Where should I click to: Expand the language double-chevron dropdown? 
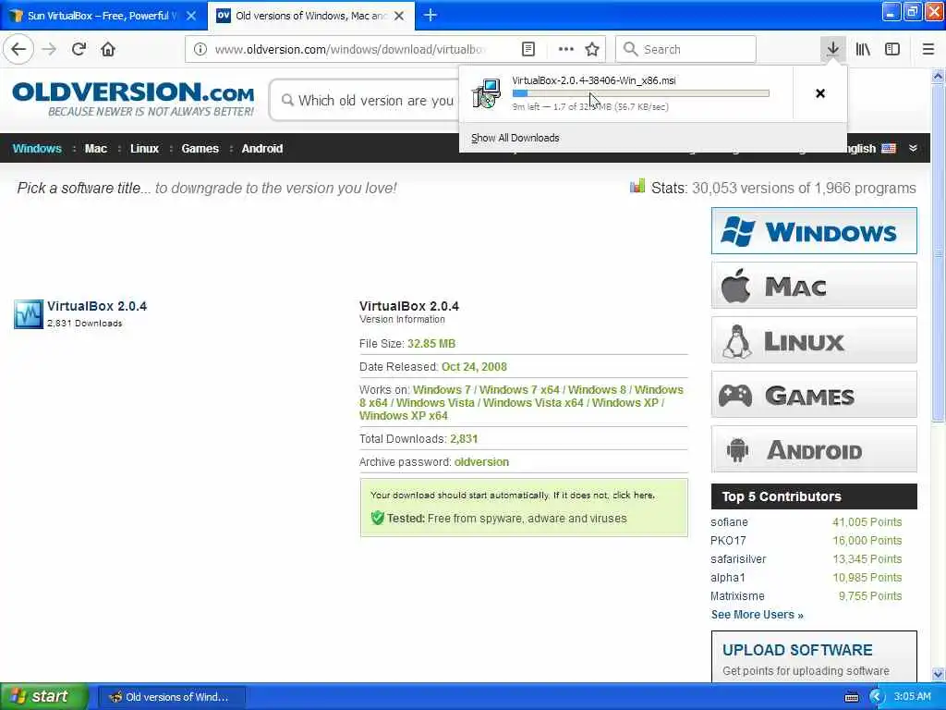coord(913,149)
